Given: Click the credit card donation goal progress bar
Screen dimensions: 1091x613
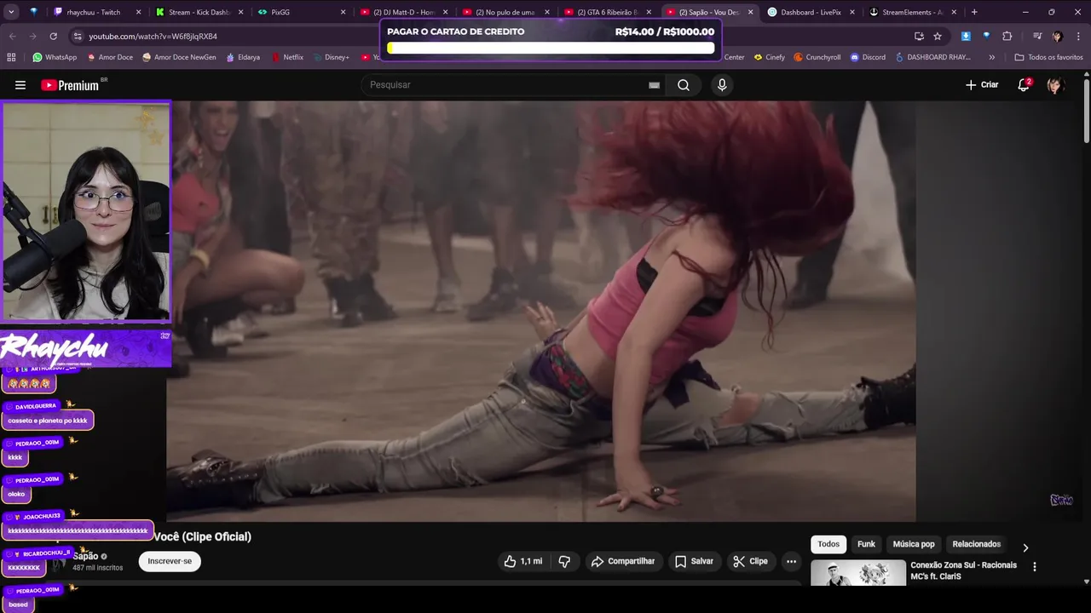Looking at the screenshot, I should (551, 49).
